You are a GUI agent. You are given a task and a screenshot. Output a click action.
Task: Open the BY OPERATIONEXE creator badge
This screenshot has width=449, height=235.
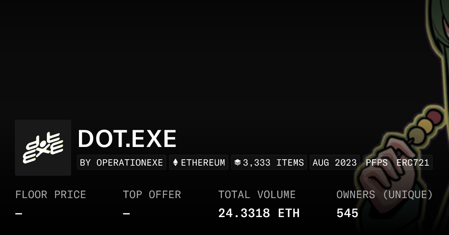click(122, 163)
